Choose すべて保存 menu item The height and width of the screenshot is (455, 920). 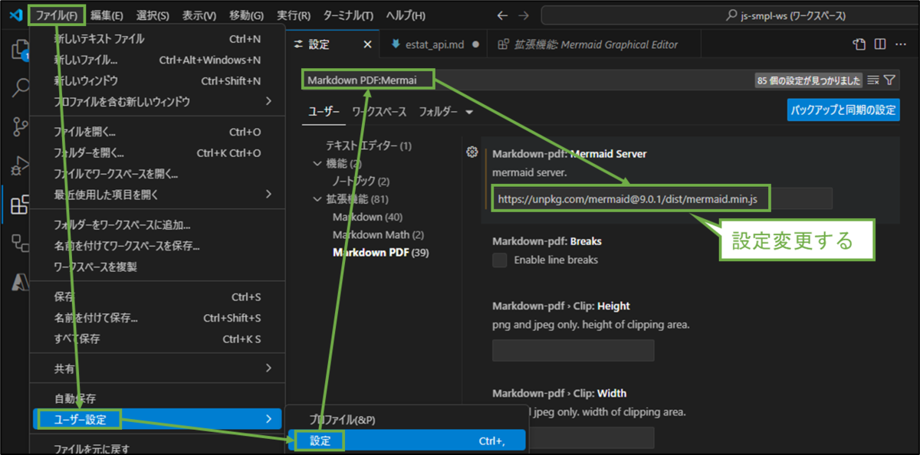click(x=159, y=339)
